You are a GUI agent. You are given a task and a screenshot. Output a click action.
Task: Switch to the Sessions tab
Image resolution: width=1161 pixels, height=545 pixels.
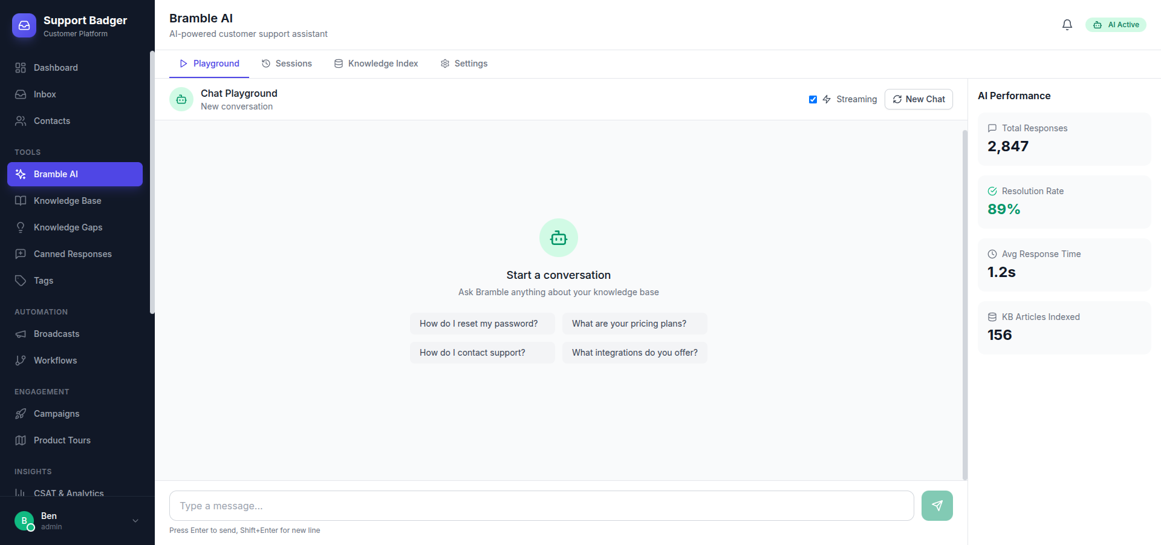(x=287, y=64)
